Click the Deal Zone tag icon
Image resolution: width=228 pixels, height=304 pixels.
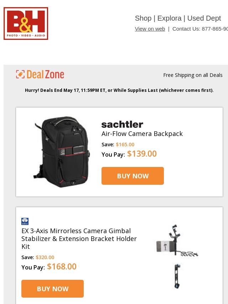(x=20, y=74)
